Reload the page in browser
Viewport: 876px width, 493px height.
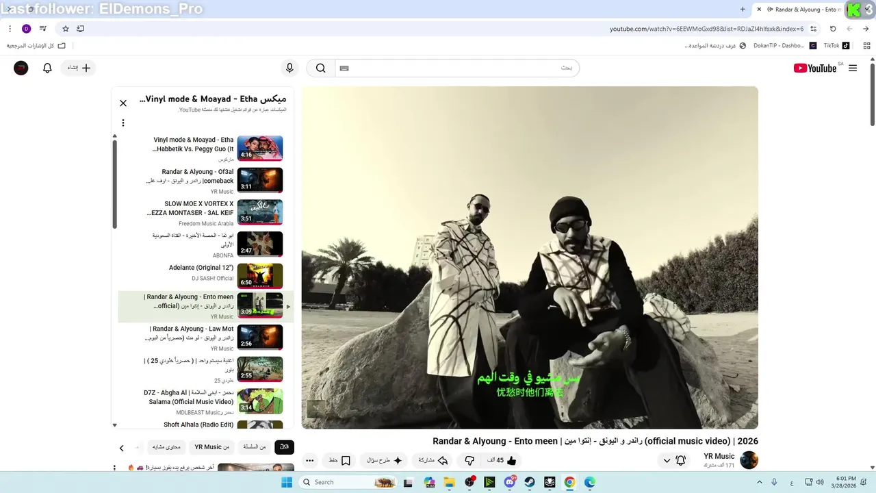[833, 29]
